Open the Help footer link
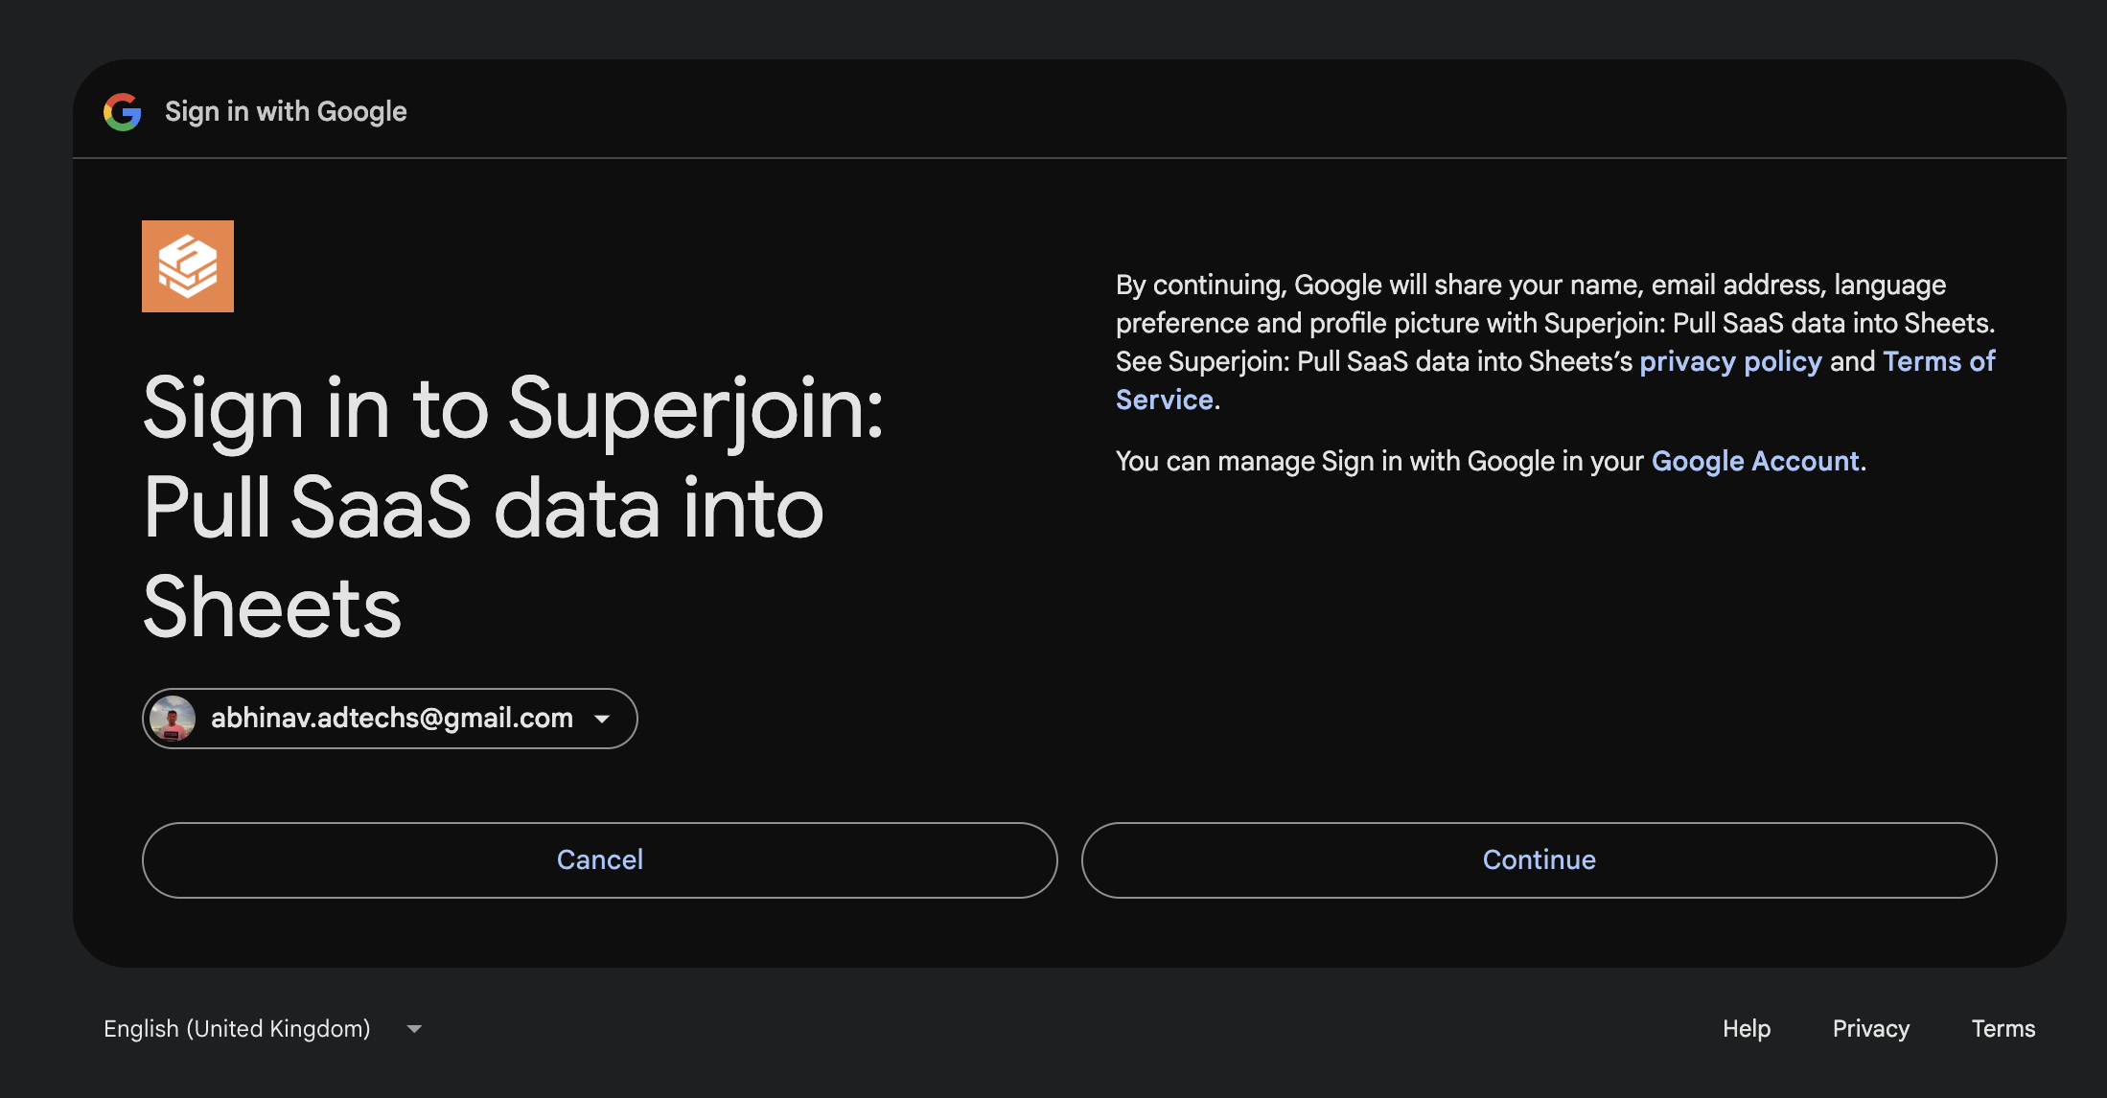The height and width of the screenshot is (1098, 2107). (x=1746, y=1029)
